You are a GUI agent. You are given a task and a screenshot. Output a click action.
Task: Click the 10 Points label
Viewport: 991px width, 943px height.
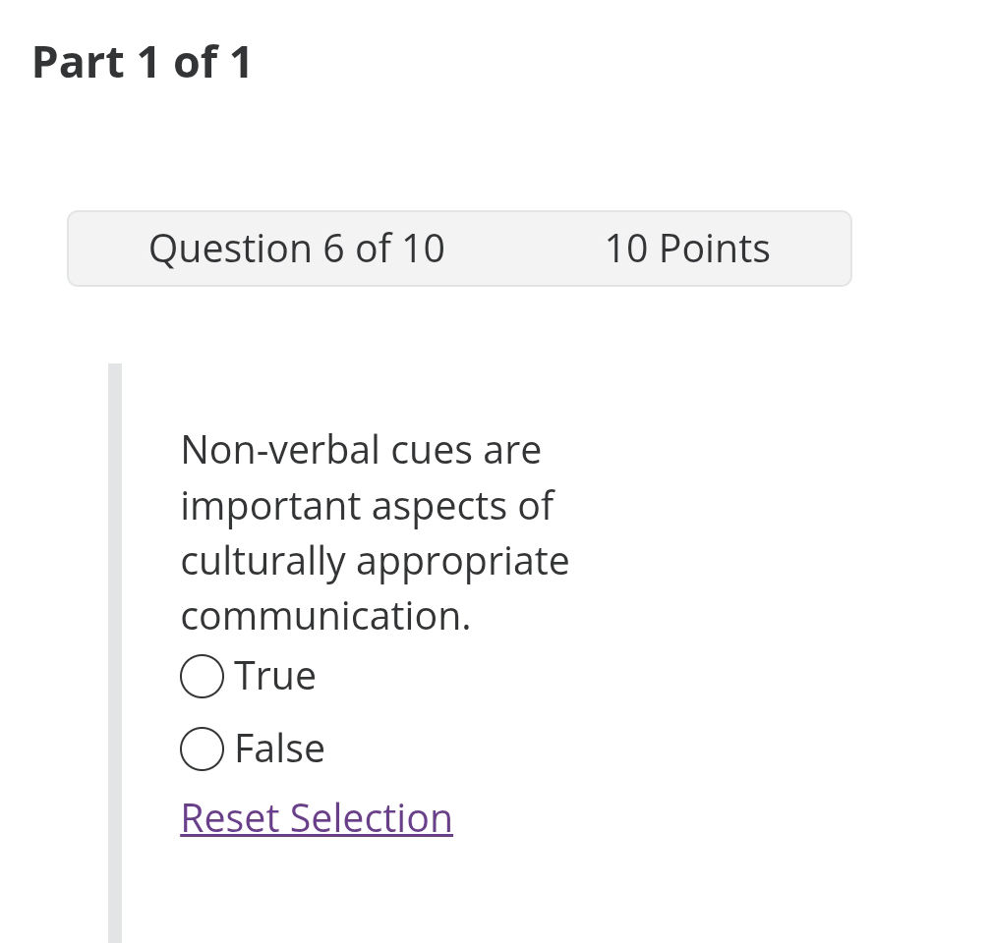pos(687,249)
